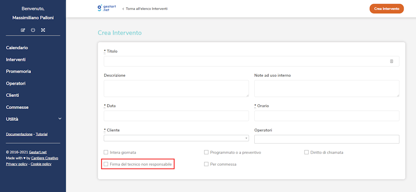Expand the Utilità submenu
Screen dimensions: 416x192
point(33,119)
